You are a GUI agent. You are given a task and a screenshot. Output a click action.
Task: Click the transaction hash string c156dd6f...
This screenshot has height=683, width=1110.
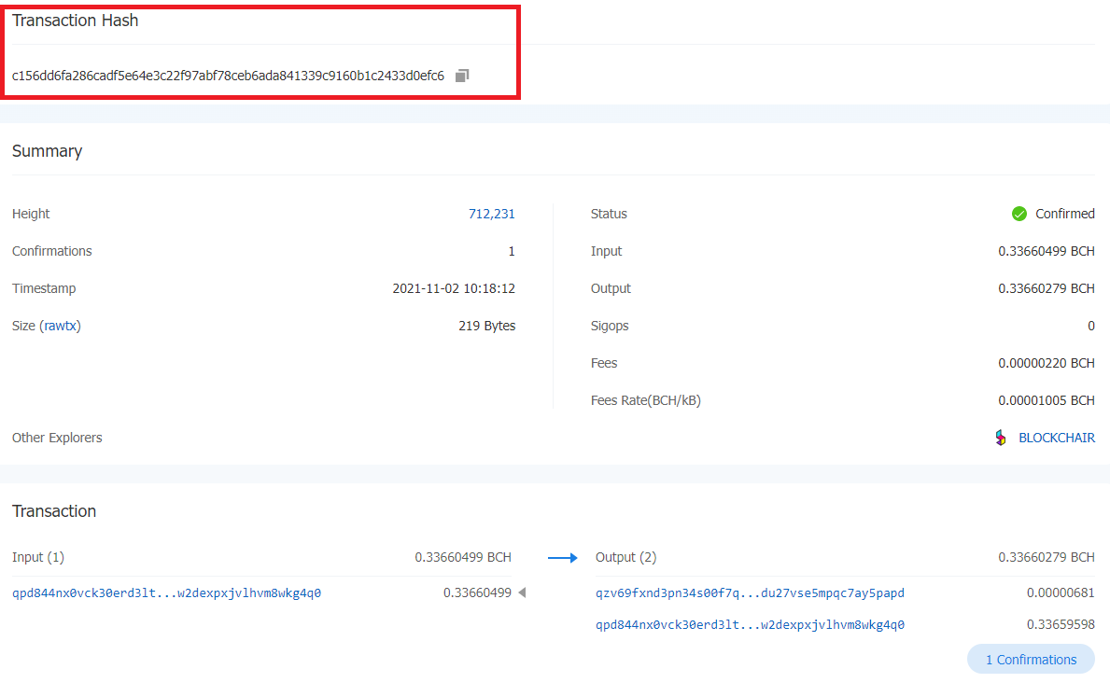pyautogui.click(x=228, y=76)
